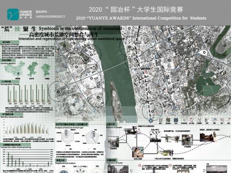Select the Chinese subtitle 高密度城市荒地空间整合与再生
231x173 pixels.
pyautogui.click(x=64, y=34)
